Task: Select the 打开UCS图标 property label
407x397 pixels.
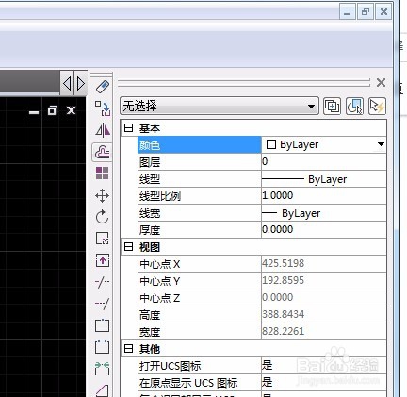Action: (x=170, y=366)
